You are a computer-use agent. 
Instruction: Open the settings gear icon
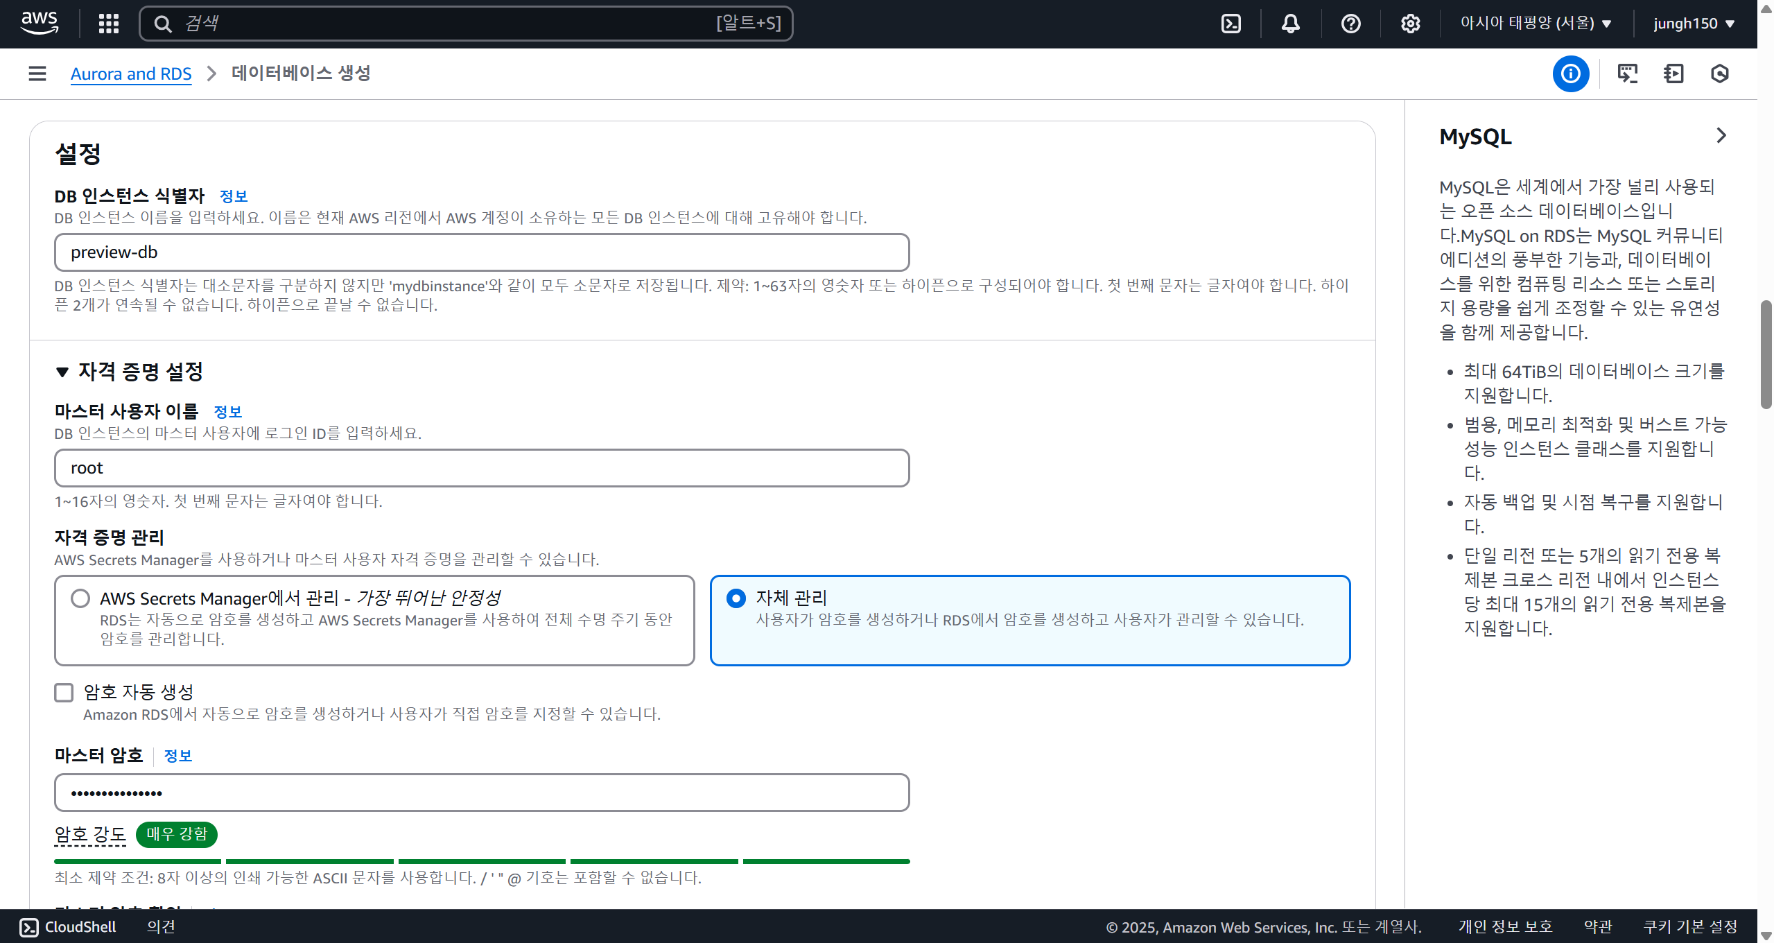pos(1410,24)
